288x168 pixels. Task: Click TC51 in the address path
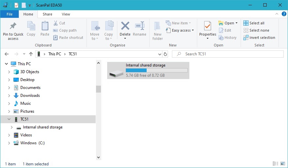(x=73, y=54)
